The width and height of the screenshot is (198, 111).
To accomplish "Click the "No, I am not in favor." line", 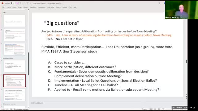I will [69, 39].
